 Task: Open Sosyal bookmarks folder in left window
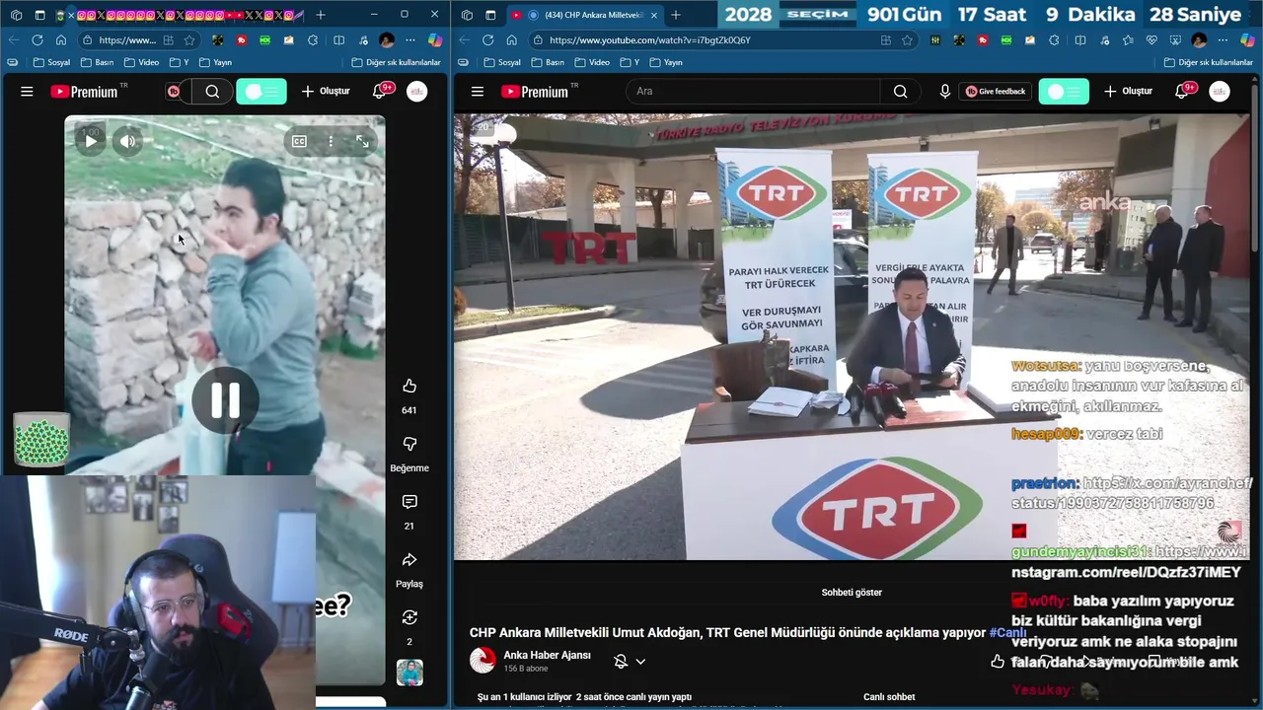[x=51, y=62]
